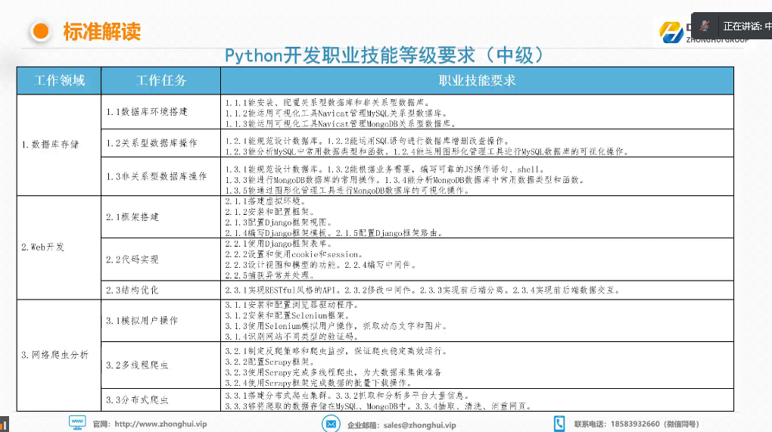772x432 pixels.
Task: Click the envelope email icon in footer
Action: 332,424
